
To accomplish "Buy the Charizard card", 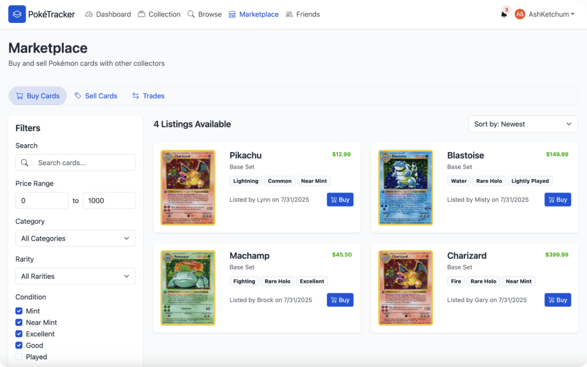I will click(x=558, y=299).
